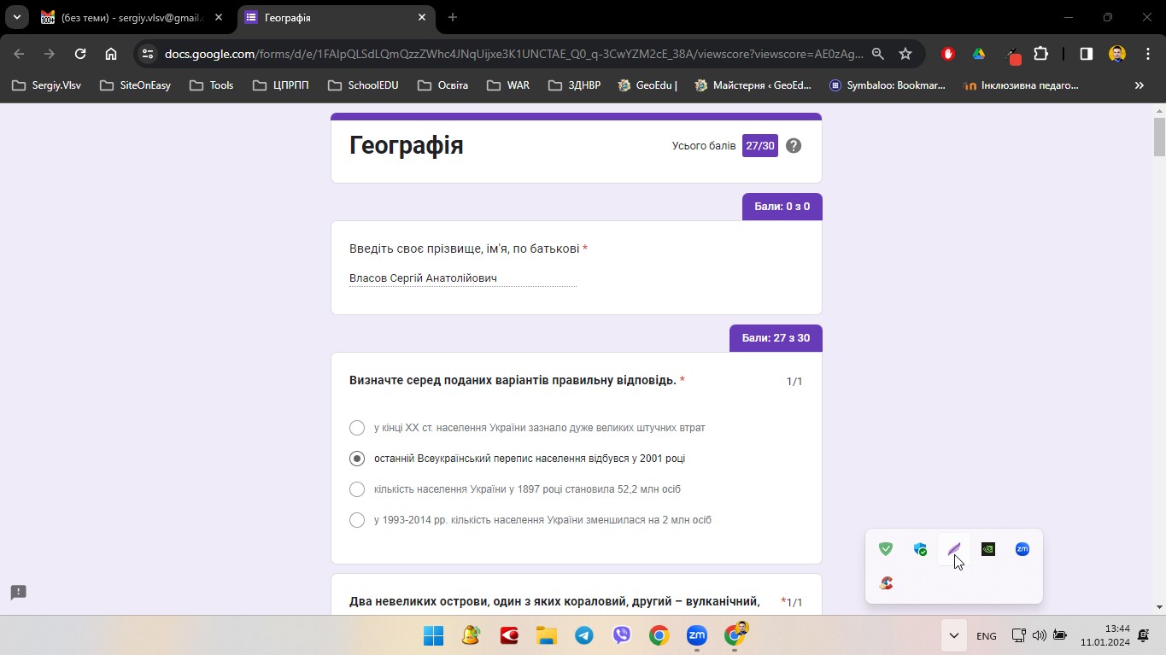Open the Extensions puzzle icon
The image size is (1166, 655).
[x=1040, y=54]
